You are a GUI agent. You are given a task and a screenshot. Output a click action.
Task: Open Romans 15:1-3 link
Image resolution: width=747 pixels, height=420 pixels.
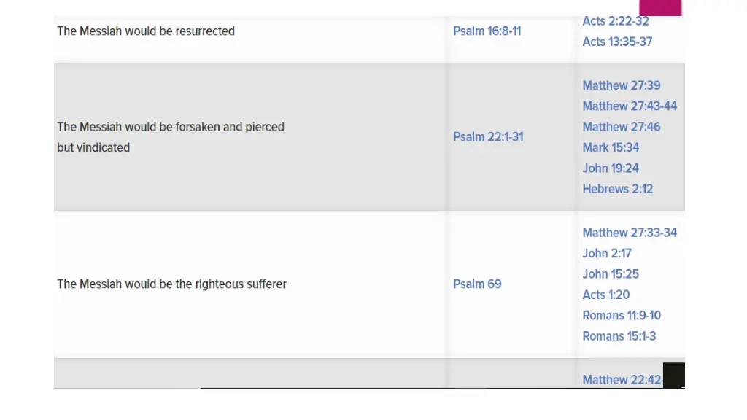pyautogui.click(x=619, y=336)
